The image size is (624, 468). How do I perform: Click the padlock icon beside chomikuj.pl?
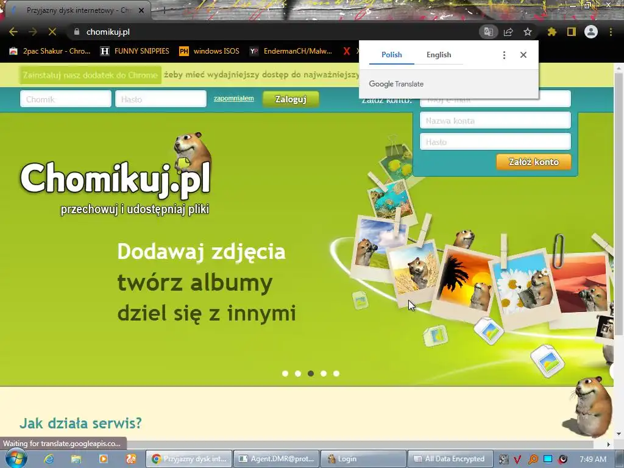pos(77,32)
